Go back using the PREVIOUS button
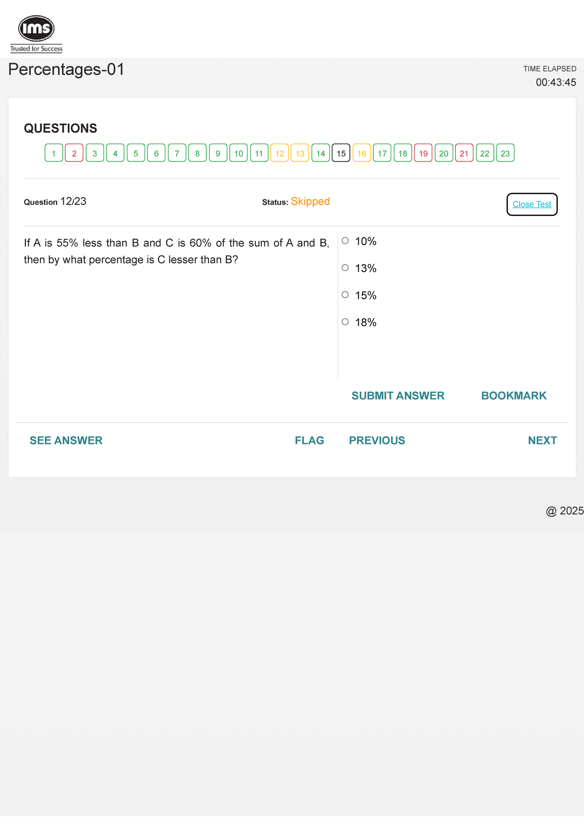584x826 pixels. click(377, 440)
